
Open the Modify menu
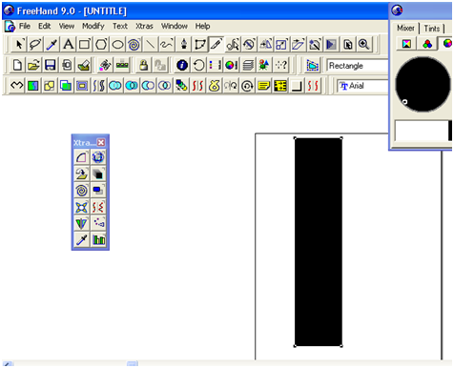pyautogui.click(x=93, y=26)
